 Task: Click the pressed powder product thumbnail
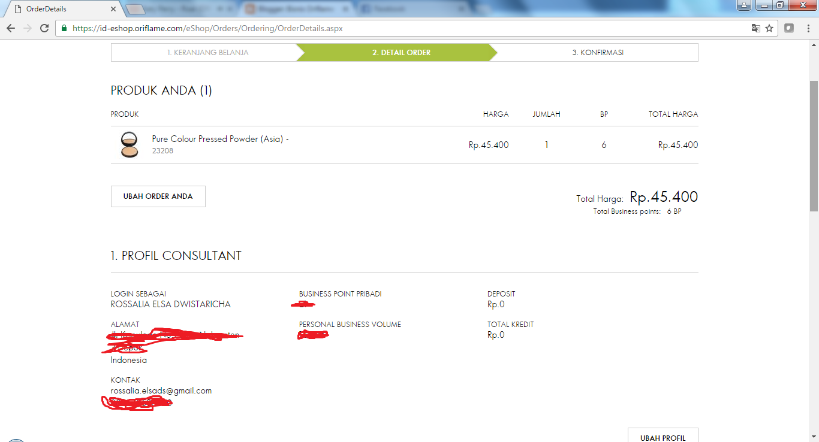tap(129, 145)
